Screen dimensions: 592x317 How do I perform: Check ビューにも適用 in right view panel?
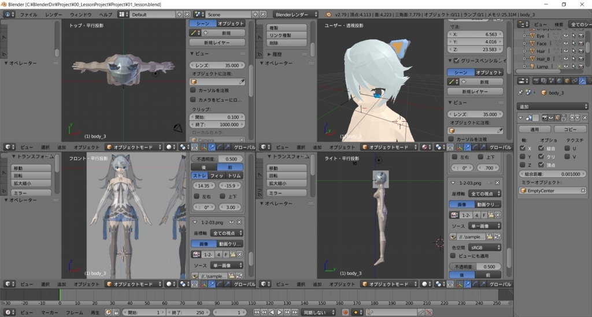[x=453, y=256]
